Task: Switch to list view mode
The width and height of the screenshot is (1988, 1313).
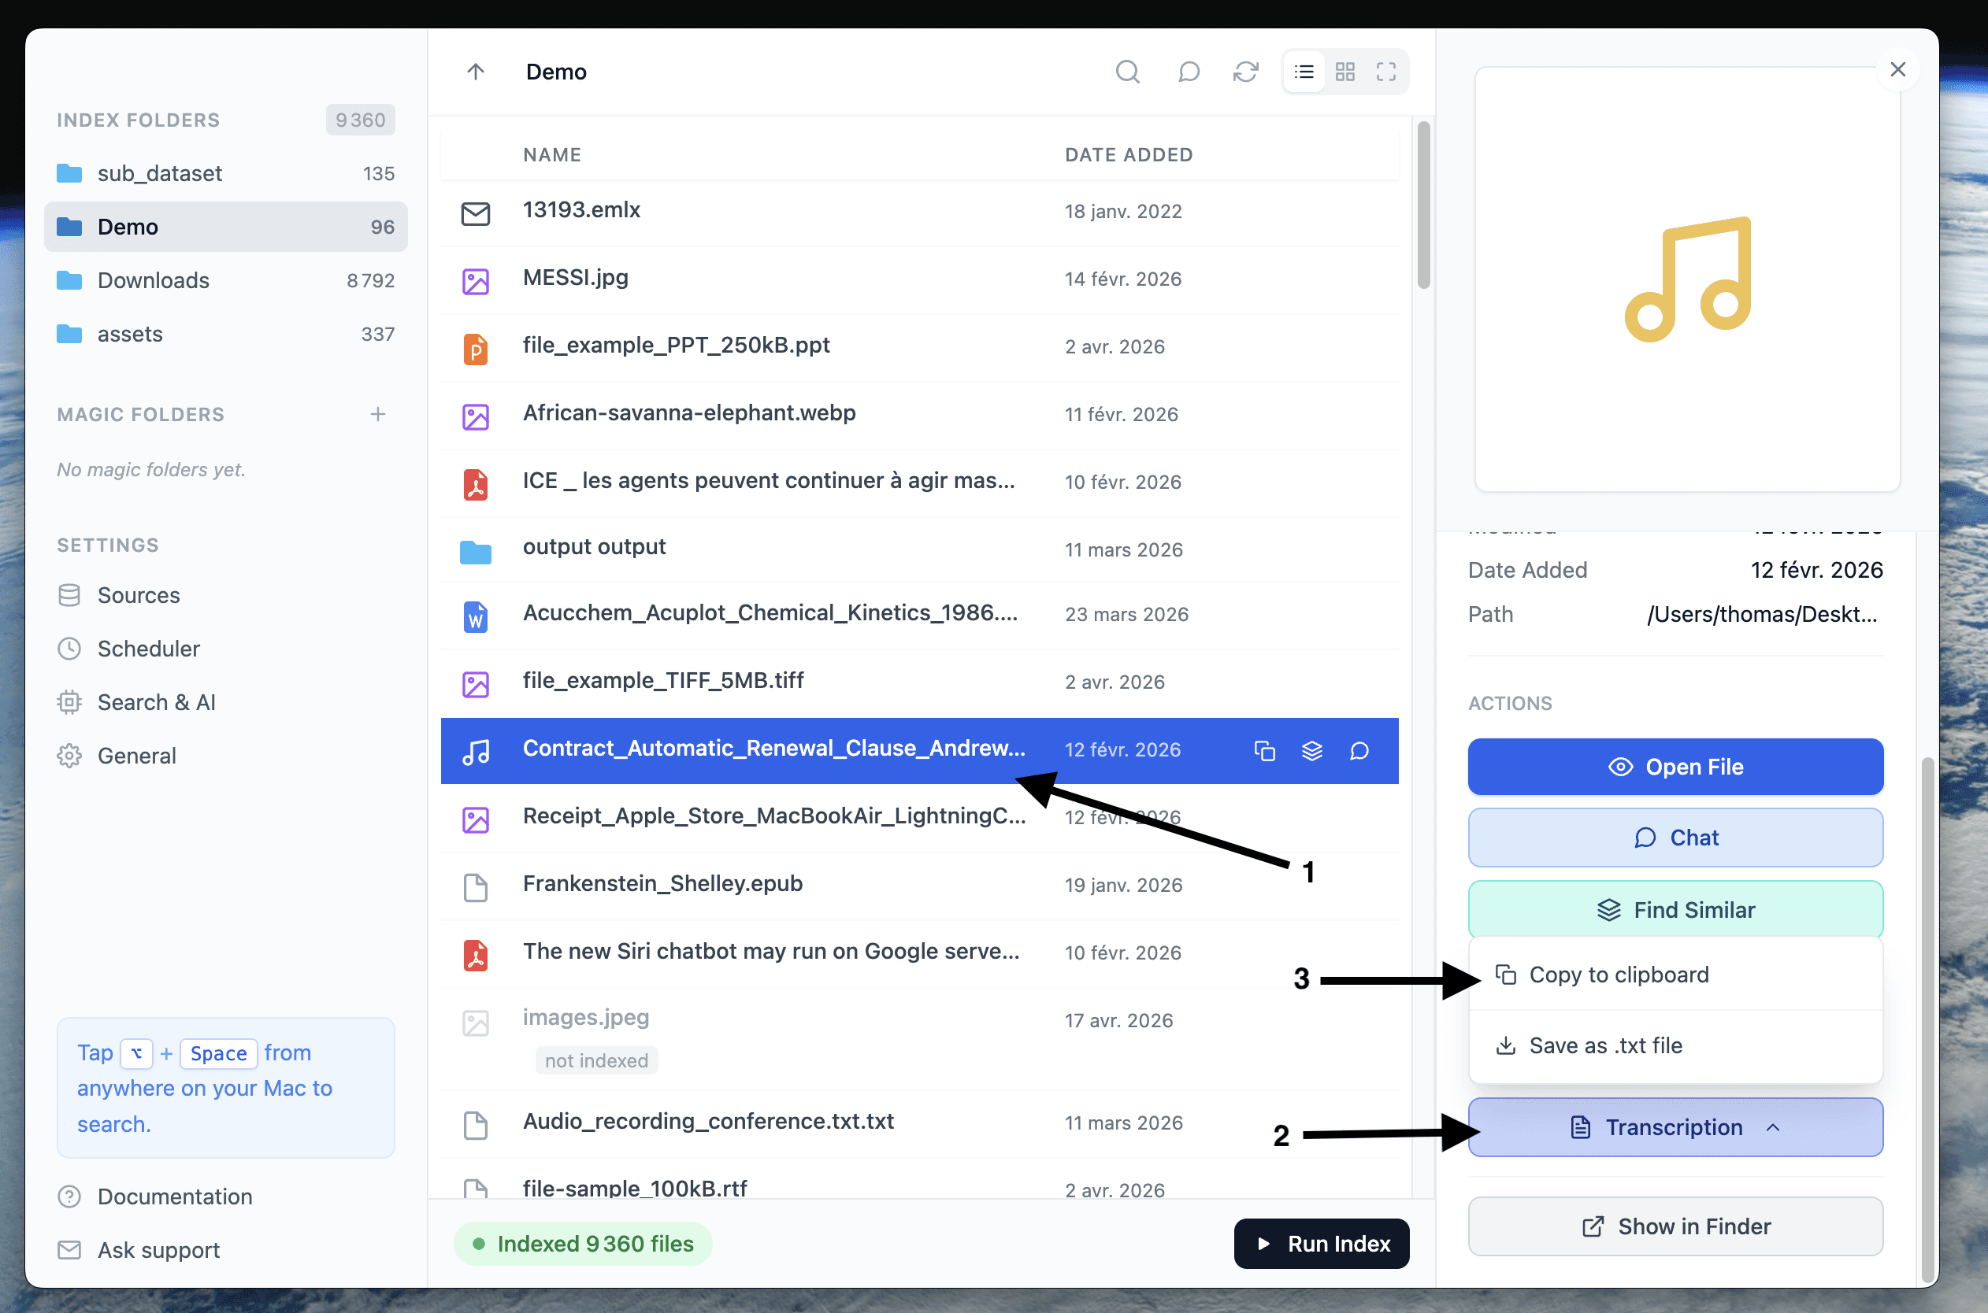Action: coord(1304,72)
